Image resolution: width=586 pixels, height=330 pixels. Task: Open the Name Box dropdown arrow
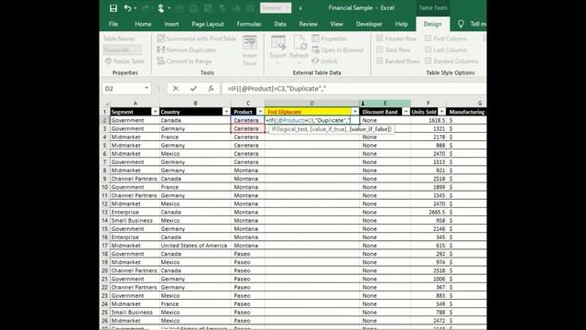coord(146,88)
